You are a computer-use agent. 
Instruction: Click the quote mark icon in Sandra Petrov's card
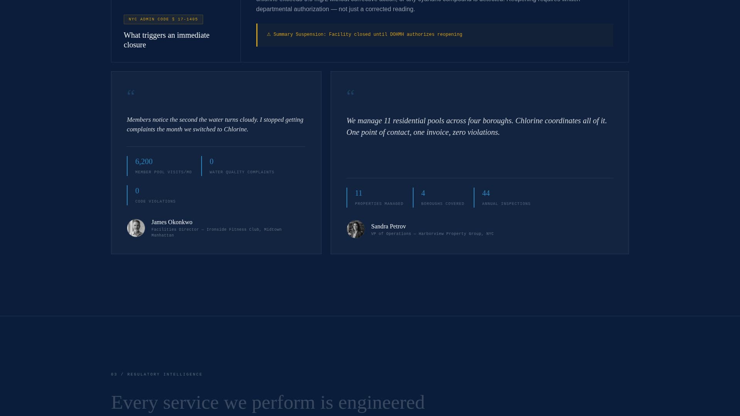click(x=350, y=93)
